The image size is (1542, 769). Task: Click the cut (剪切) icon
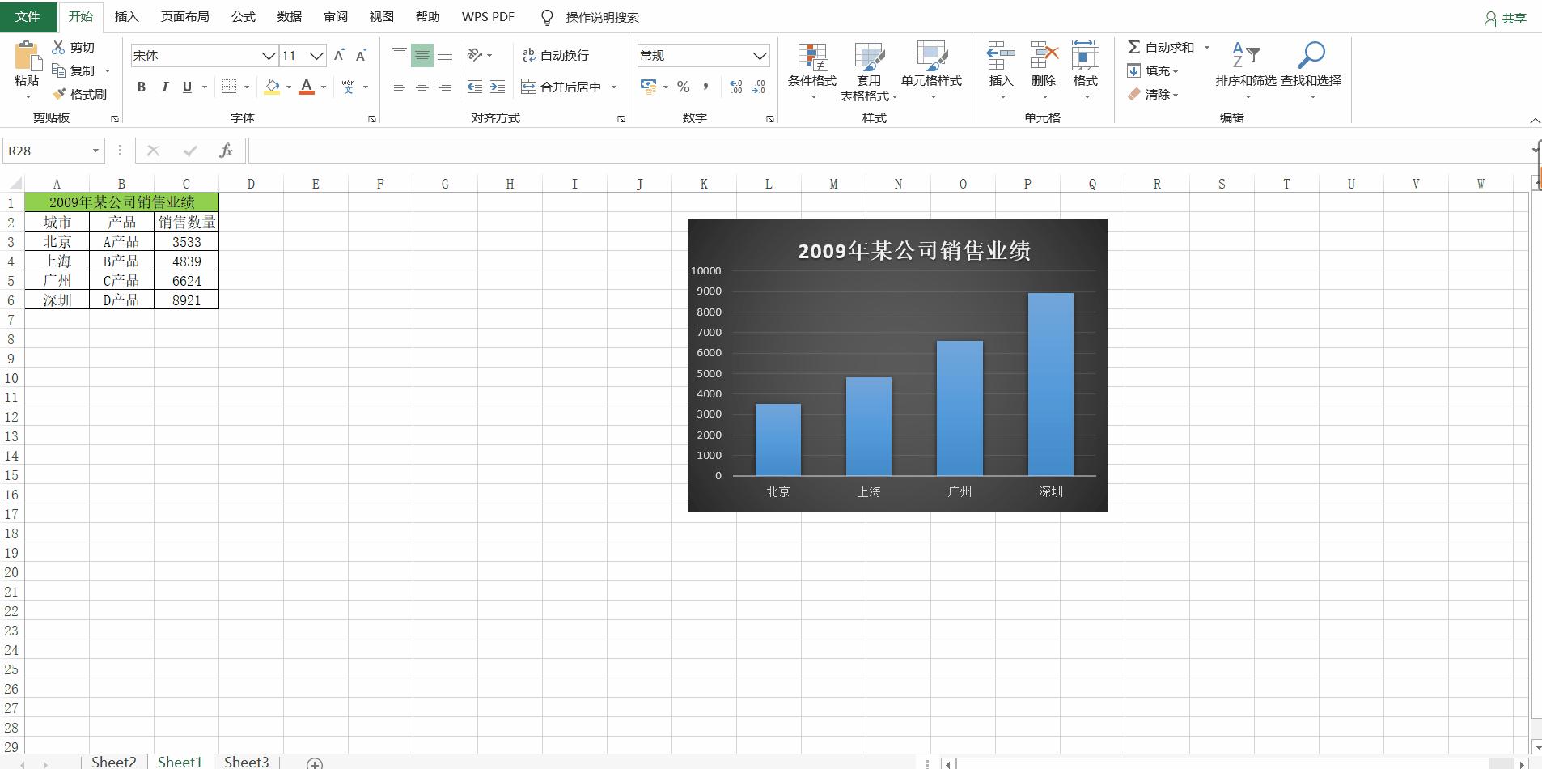[59, 46]
